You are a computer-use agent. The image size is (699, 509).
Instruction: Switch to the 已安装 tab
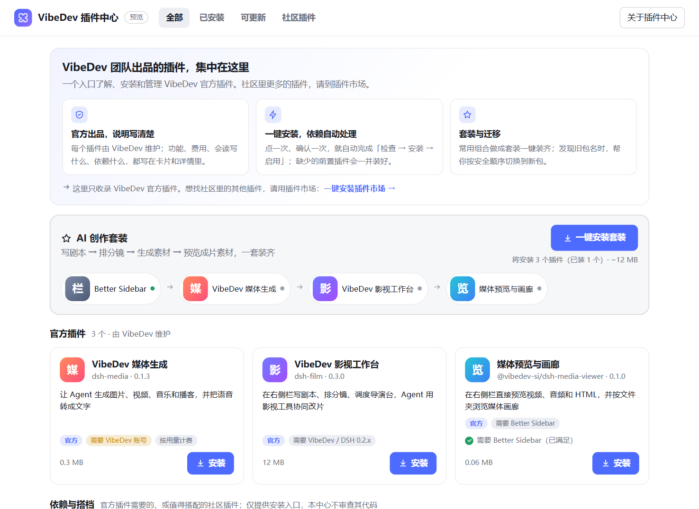[x=212, y=18]
